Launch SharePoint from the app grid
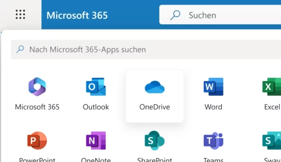The width and height of the screenshot is (281, 162). pos(155,141)
